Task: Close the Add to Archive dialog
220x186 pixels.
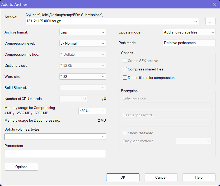Action: tap(214, 4)
